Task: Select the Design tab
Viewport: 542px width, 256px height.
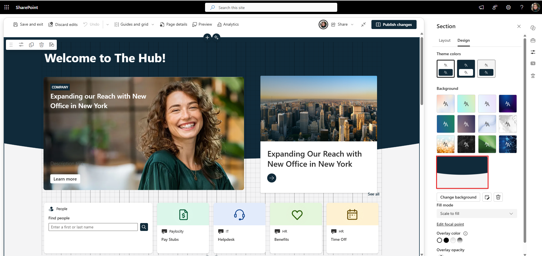Action: pyautogui.click(x=464, y=41)
